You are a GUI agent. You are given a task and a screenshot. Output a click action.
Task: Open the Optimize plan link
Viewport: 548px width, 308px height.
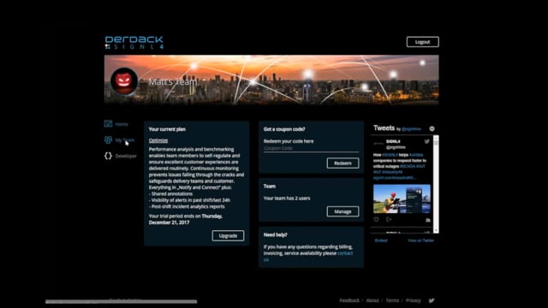pyautogui.click(x=158, y=140)
